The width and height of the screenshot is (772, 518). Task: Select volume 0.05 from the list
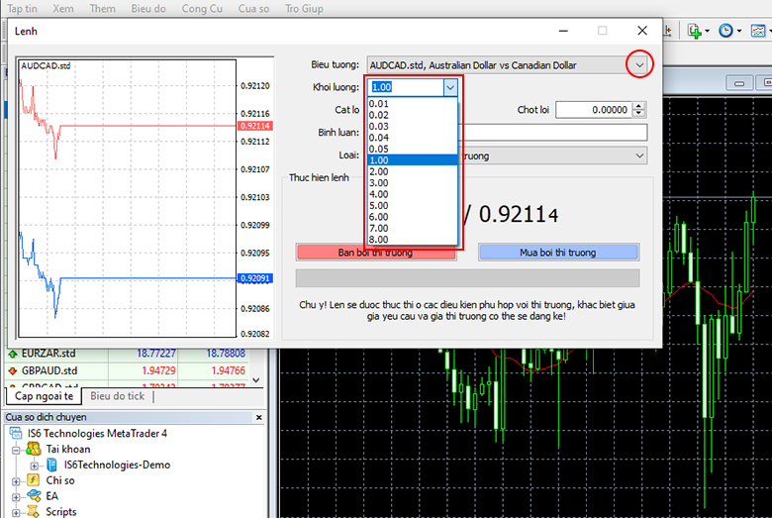[413, 149]
